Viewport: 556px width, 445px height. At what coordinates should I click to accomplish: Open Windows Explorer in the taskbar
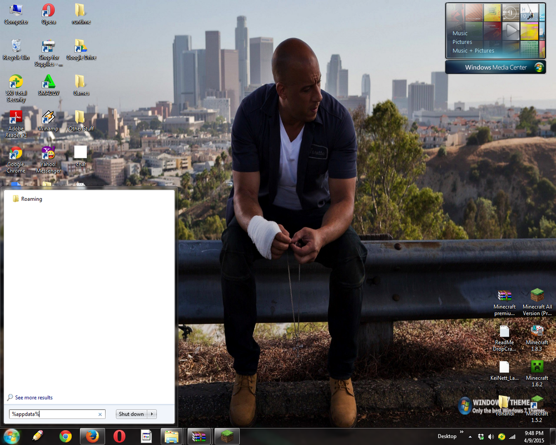(172, 436)
